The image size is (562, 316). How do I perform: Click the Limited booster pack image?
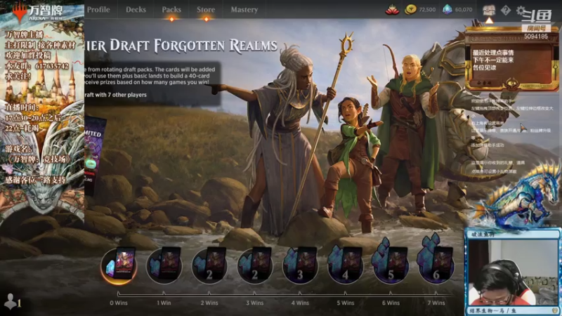(x=95, y=156)
